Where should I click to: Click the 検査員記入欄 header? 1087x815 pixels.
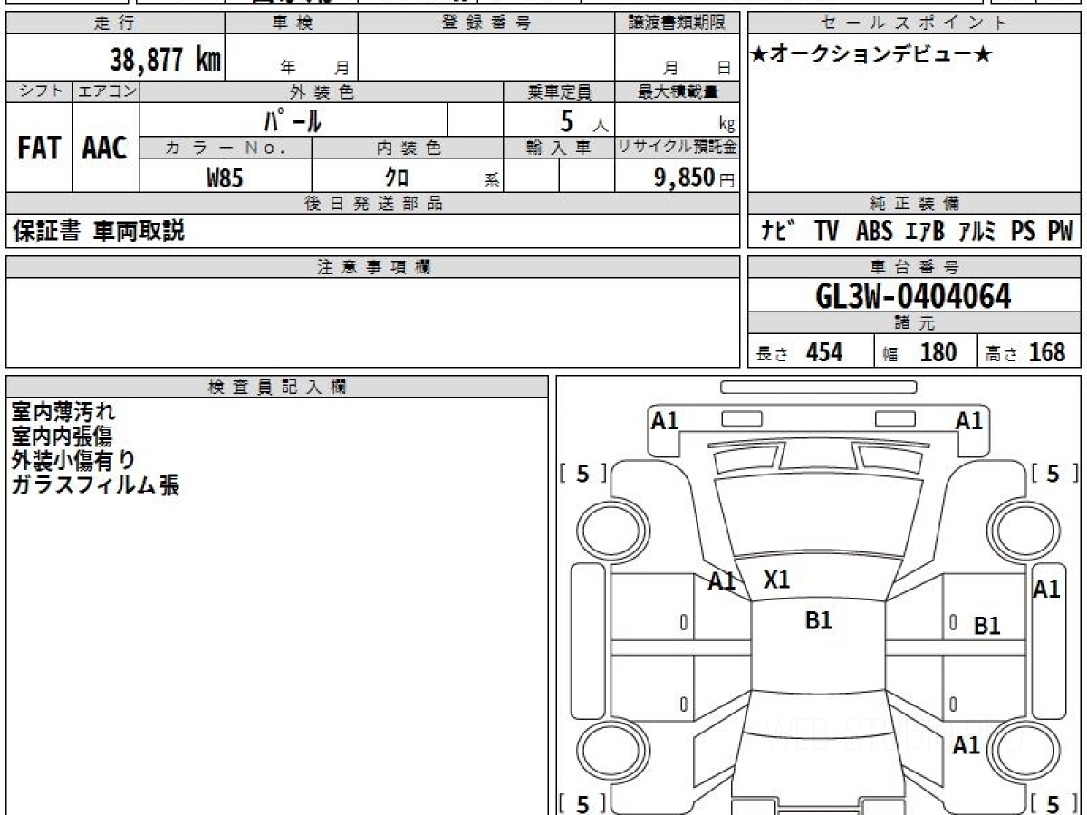tap(277, 387)
